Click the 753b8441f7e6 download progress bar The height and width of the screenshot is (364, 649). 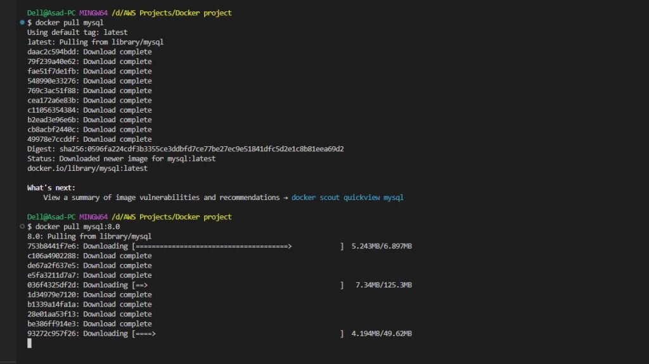coord(238,246)
